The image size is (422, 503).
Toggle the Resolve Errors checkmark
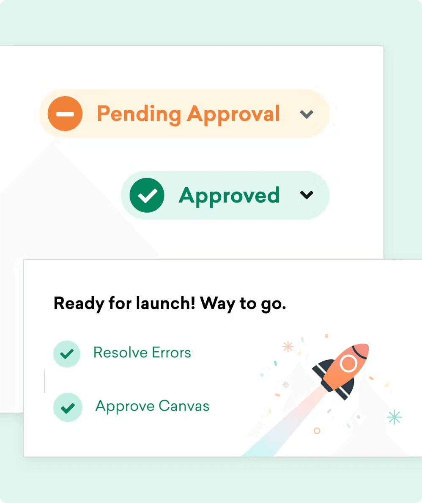click(x=66, y=354)
